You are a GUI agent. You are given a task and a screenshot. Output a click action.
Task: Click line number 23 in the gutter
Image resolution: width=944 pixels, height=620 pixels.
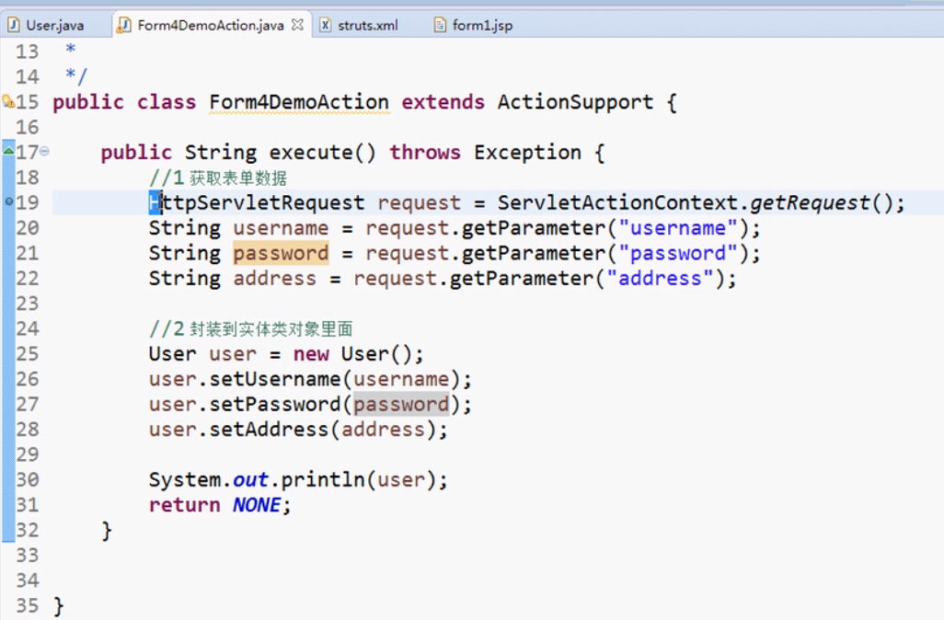[27, 304]
